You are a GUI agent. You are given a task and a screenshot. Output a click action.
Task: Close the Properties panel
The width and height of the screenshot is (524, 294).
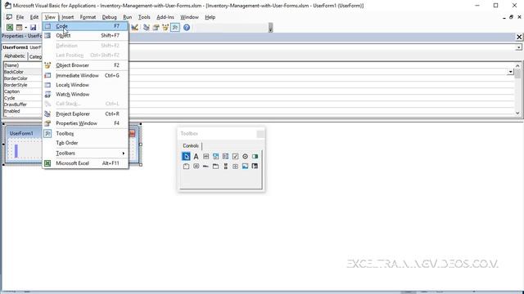519,37
